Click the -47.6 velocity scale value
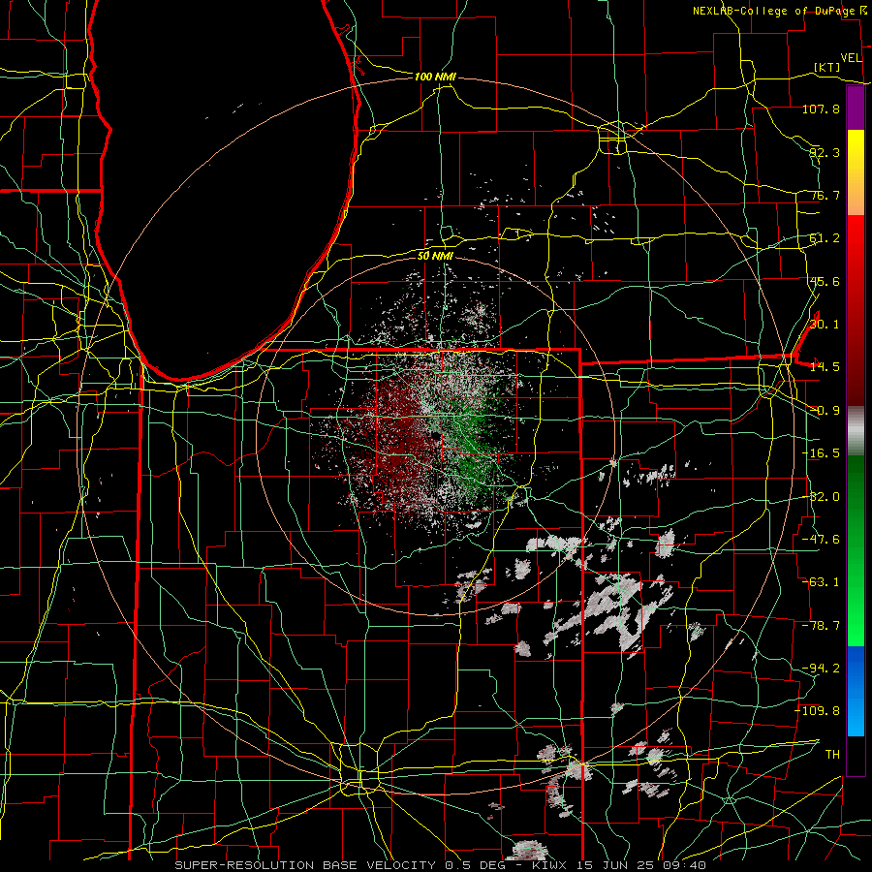The image size is (872, 872). (821, 540)
